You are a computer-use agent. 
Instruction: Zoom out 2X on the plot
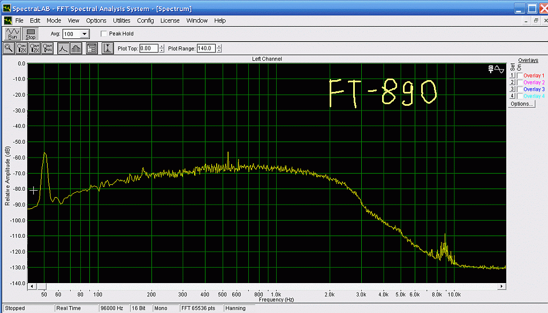coord(35,49)
